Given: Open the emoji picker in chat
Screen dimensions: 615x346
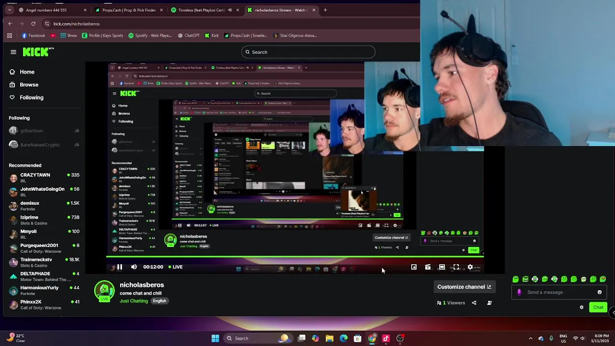Looking at the screenshot, I should [600, 292].
